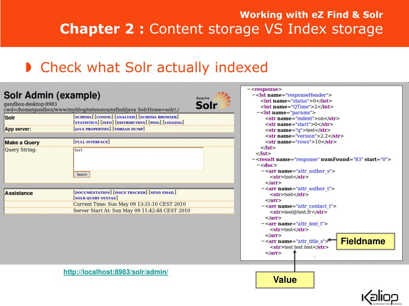Open THREAD DUMP link
The width and height of the screenshot is (409, 306).
tap(129, 129)
